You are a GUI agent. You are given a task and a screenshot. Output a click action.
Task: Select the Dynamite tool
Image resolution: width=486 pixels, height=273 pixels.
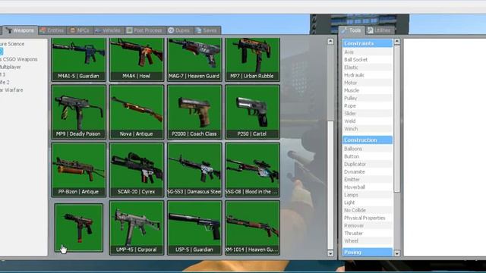point(368,172)
